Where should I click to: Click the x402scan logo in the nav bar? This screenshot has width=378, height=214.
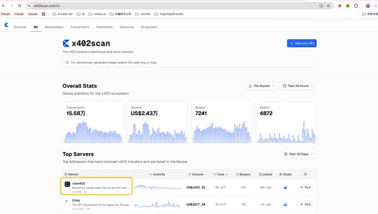[7, 25]
